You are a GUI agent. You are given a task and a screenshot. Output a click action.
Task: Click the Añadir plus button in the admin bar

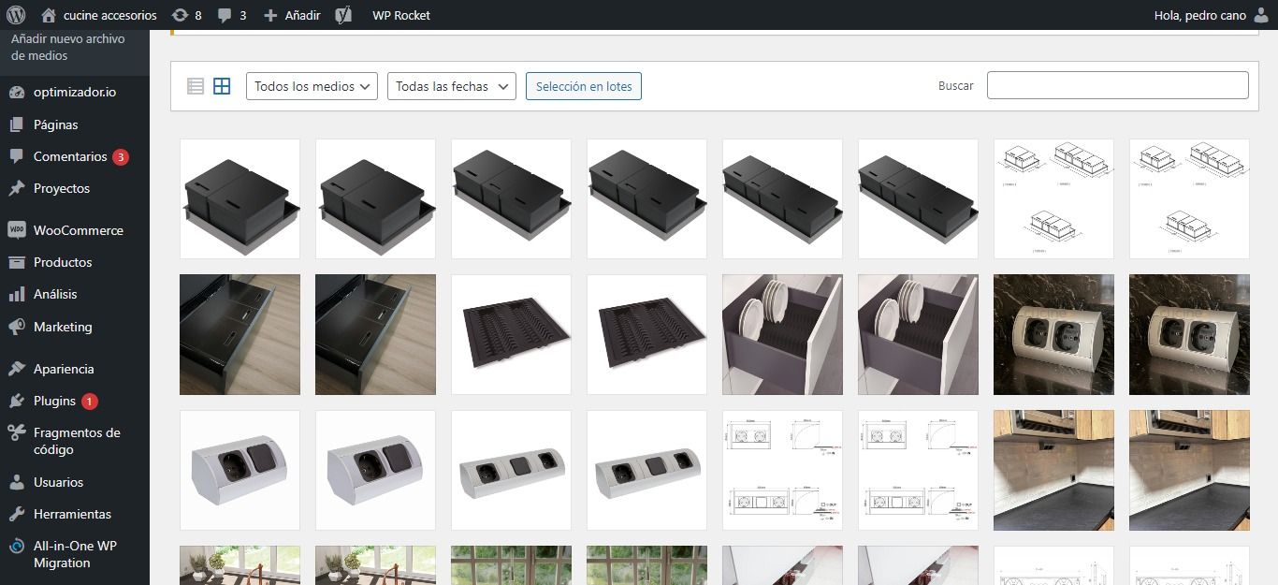(292, 15)
